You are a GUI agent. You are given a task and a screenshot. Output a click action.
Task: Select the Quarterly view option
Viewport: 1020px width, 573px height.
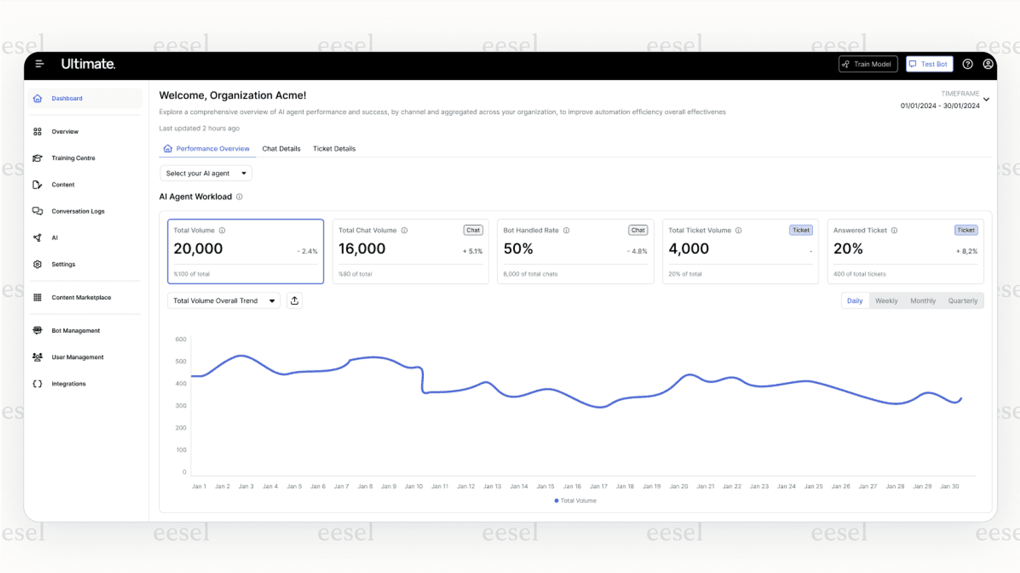pyautogui.click(x=963, y=300)
